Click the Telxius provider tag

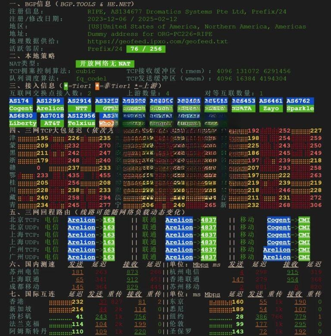81,123
